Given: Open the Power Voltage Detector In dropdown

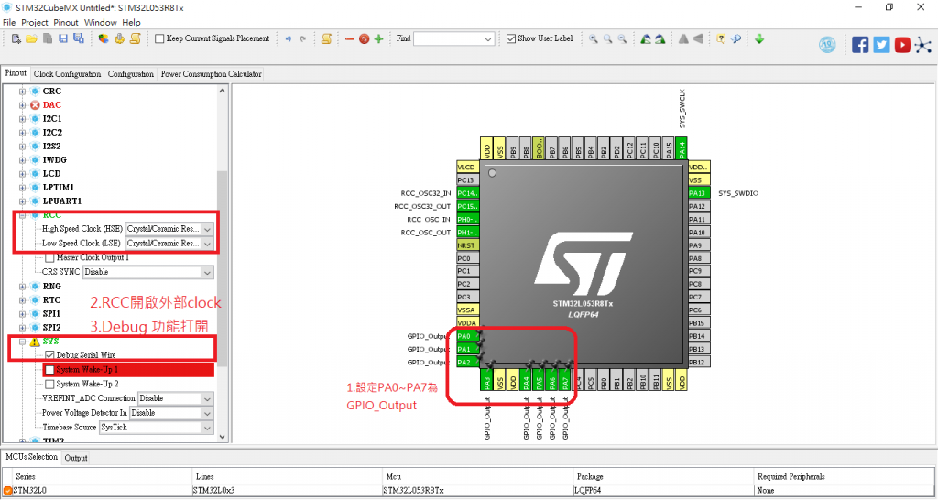Looking at the screenshot, I should coord(207,413).
